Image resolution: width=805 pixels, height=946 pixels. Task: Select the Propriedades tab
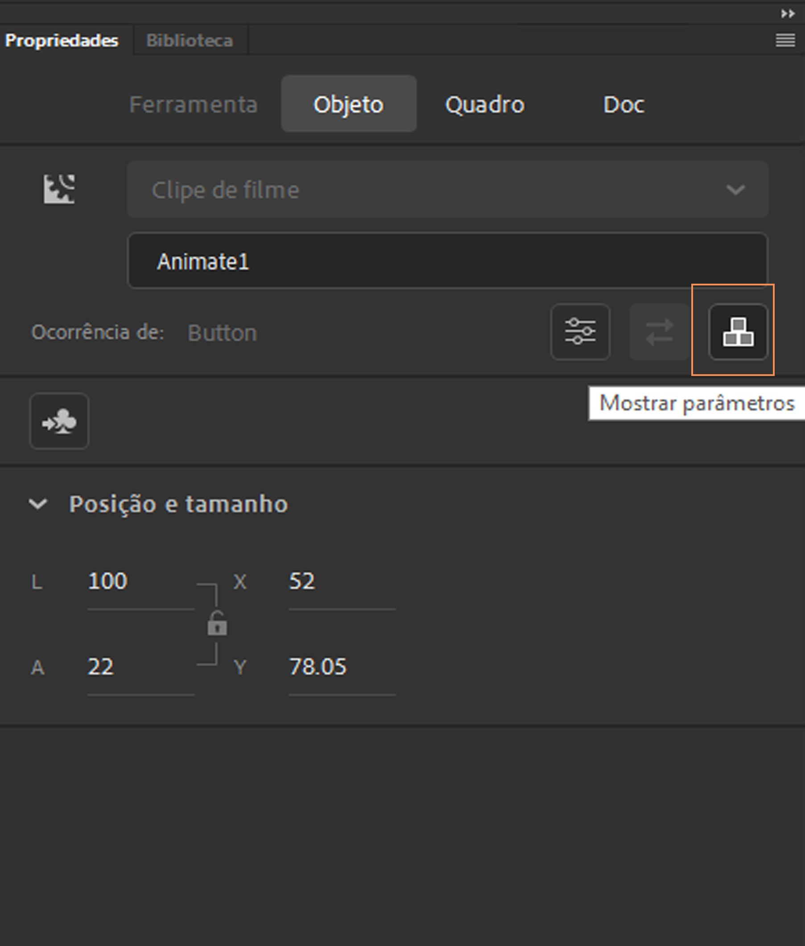click(x=62, y=41)
